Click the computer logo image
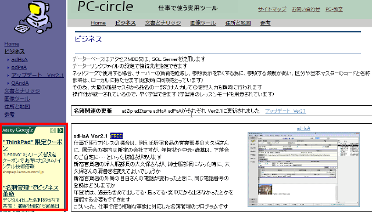 33,17
